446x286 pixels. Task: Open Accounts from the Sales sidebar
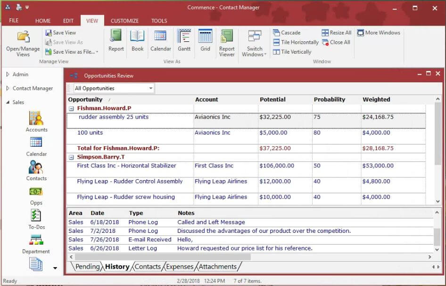coord(36,121)
